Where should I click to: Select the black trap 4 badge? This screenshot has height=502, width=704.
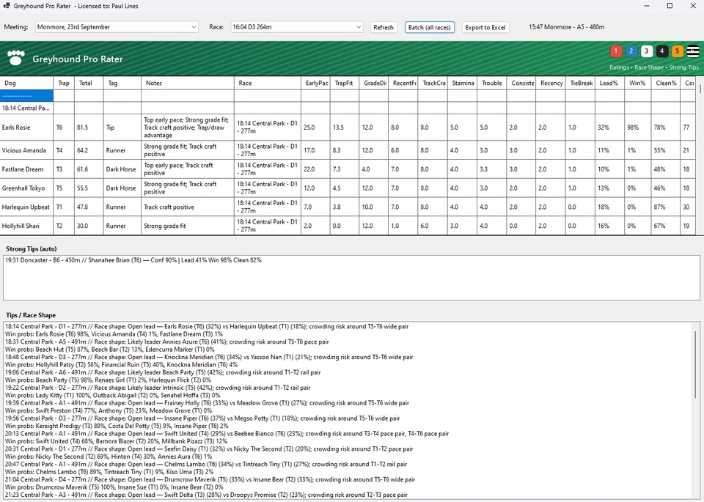661,51
